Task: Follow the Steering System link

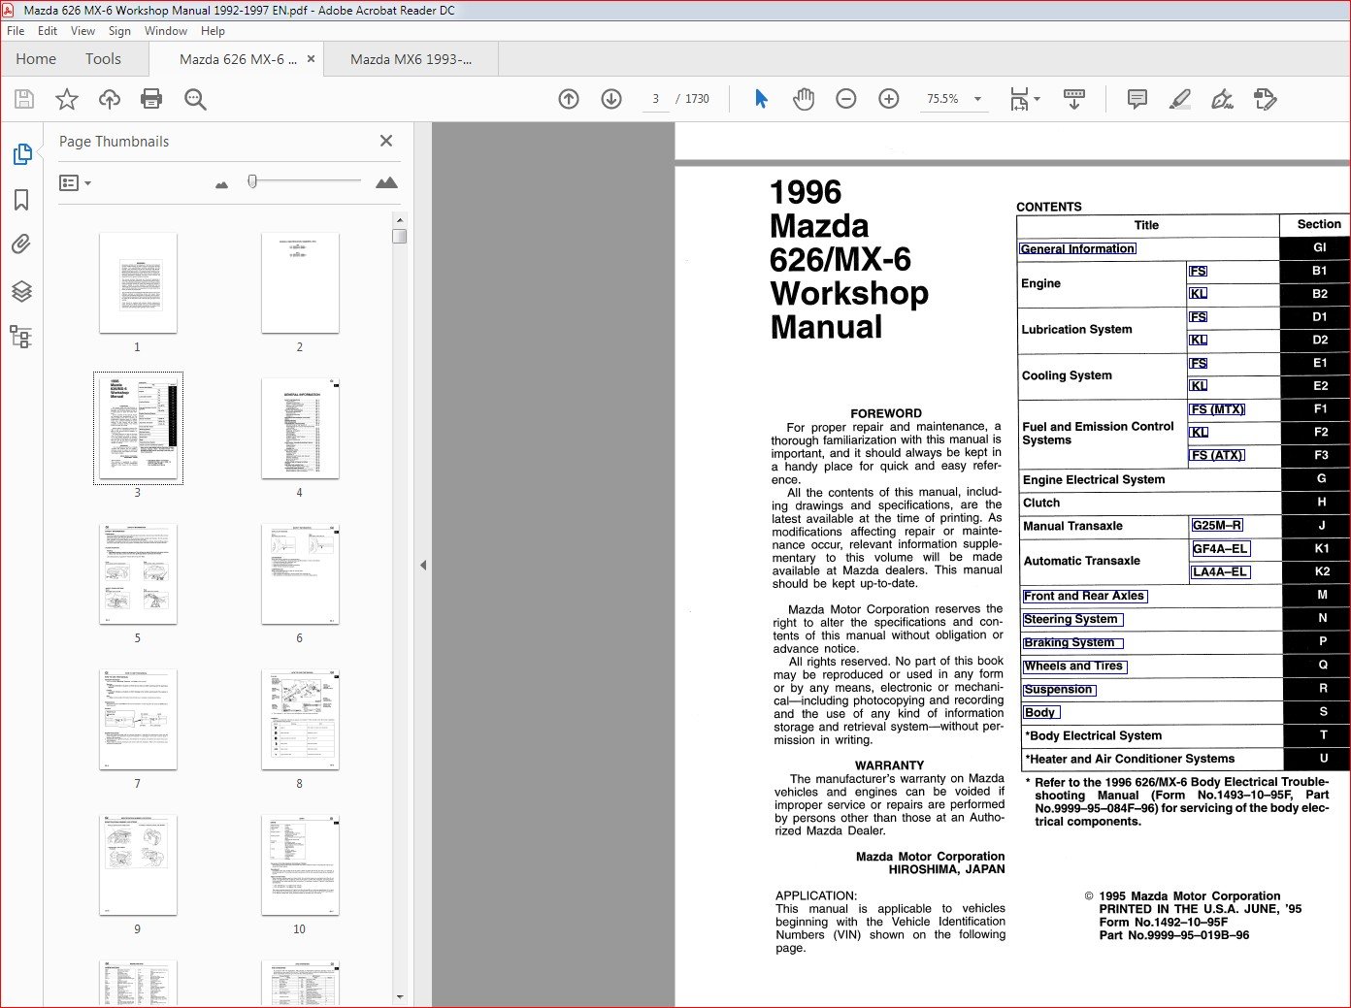Action: click(1072, 619)
